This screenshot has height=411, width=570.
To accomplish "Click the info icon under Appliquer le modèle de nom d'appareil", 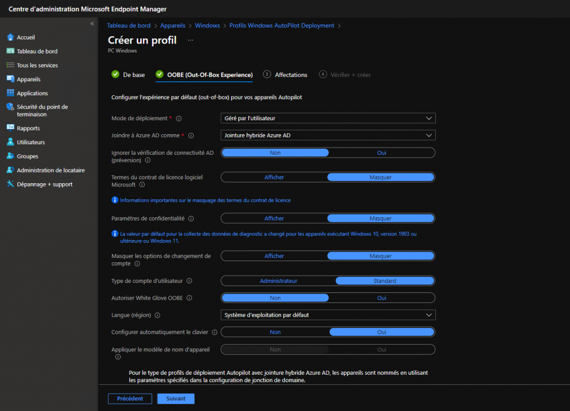I will coord(118,357).
